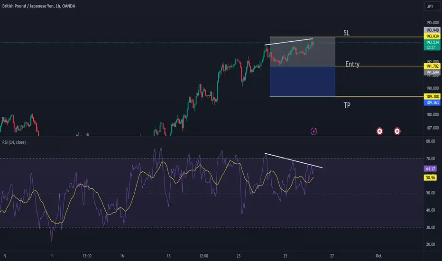Click the grey 191.699 price tag

coord(432,73)
